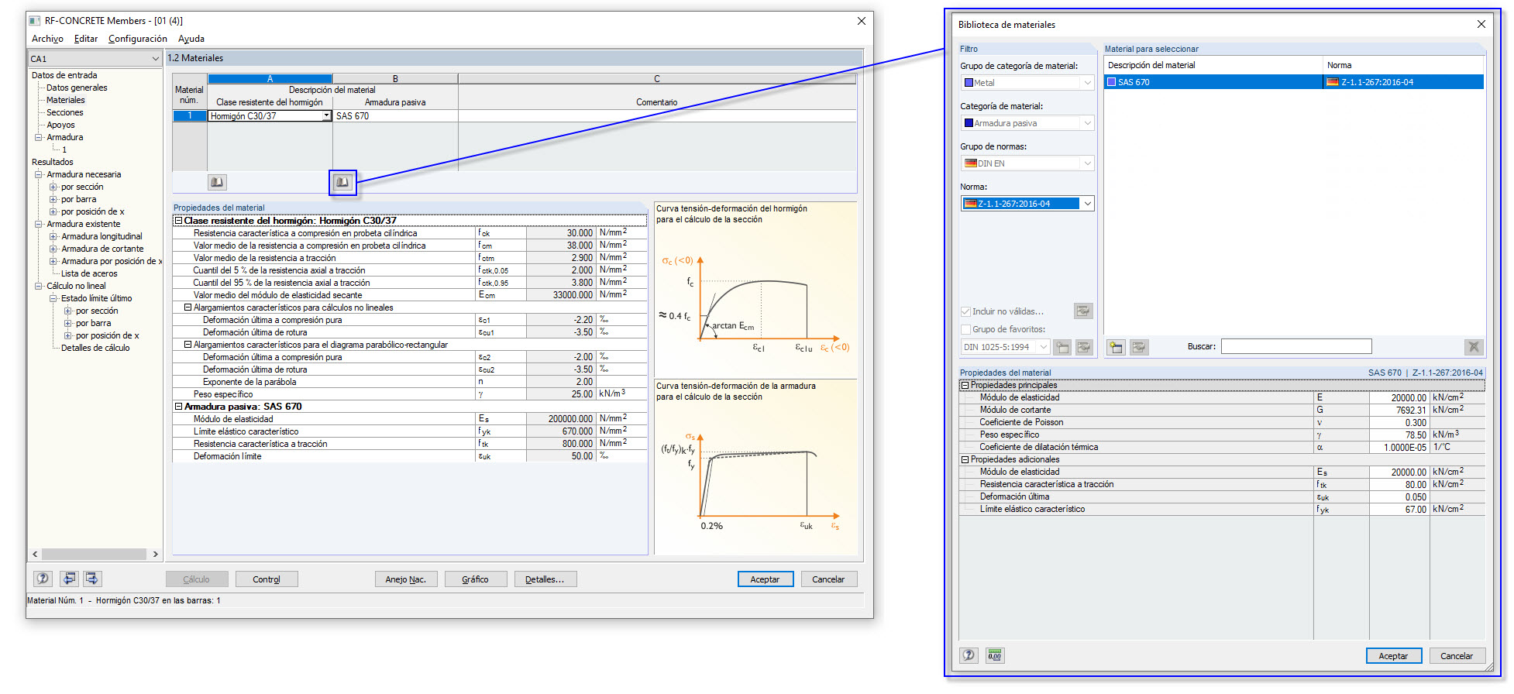Select material row number 1 header
The height and width of the screenshot is (694, 1514).
pyautogui.click(x=190, y=116)
